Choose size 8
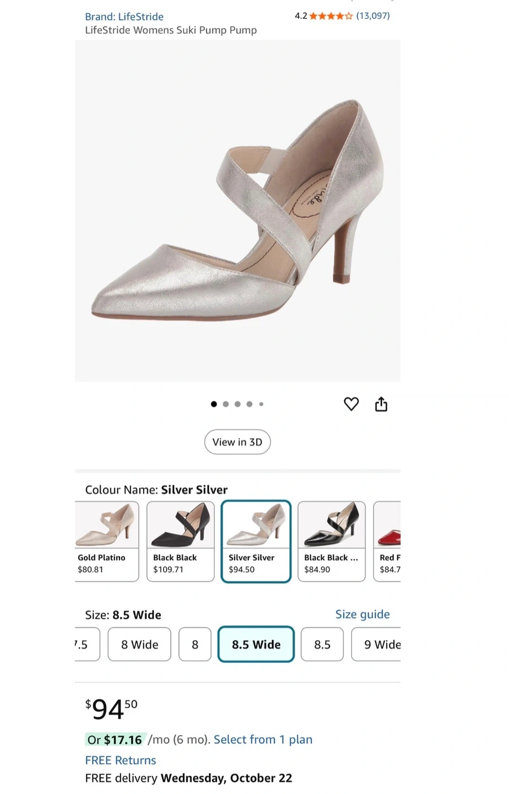509x794 pixels. pyautogui.click(x=195, y=645)
